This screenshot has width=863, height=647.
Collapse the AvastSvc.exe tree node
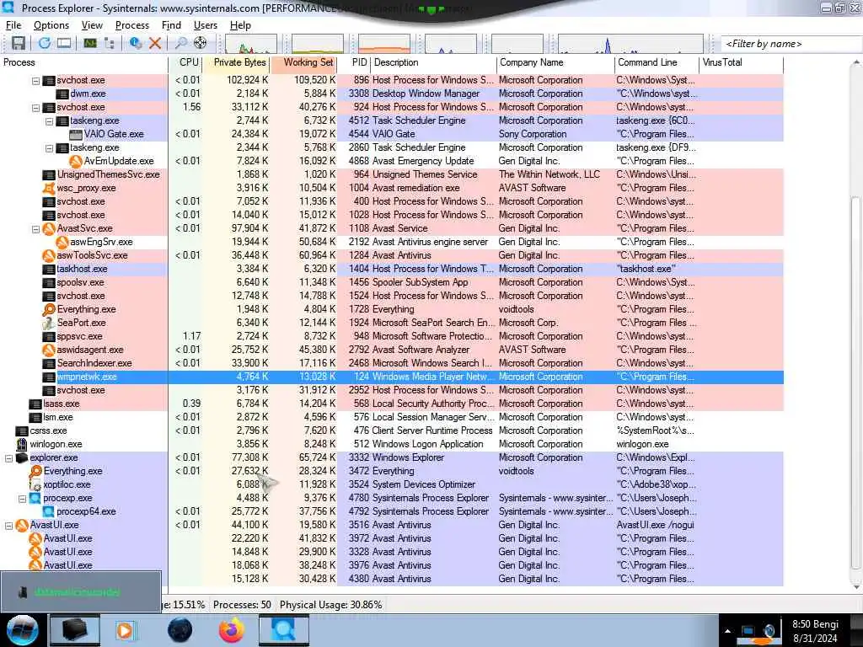(35, 229)
